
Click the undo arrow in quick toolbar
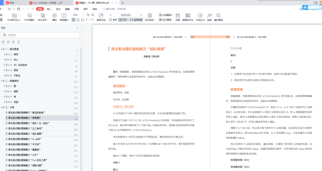(x=23, y=9)
